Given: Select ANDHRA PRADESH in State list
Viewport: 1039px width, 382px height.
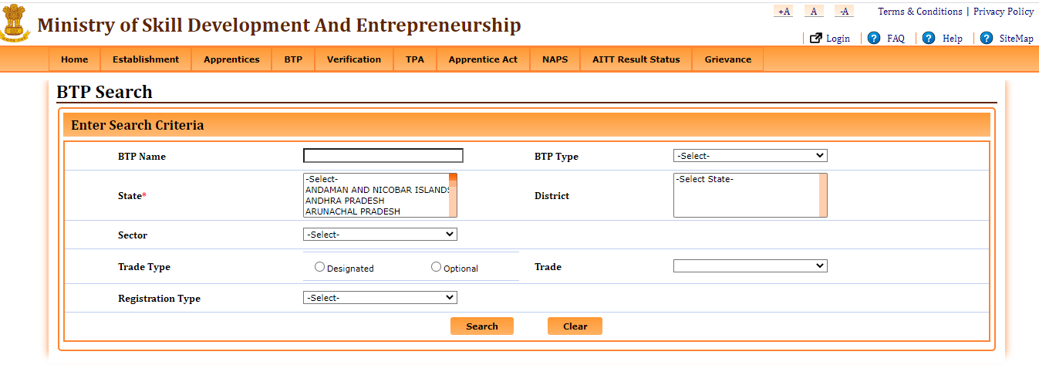Looking at the screenshot, I should pos(376,201).
